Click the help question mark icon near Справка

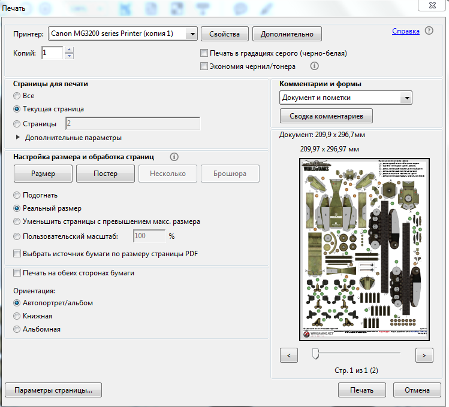pyautogui.click(x=429, y=31)
